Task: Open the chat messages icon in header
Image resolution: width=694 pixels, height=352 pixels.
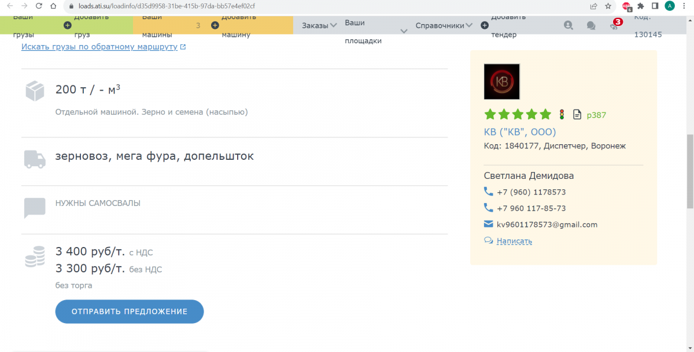Action: click(591, 25)
